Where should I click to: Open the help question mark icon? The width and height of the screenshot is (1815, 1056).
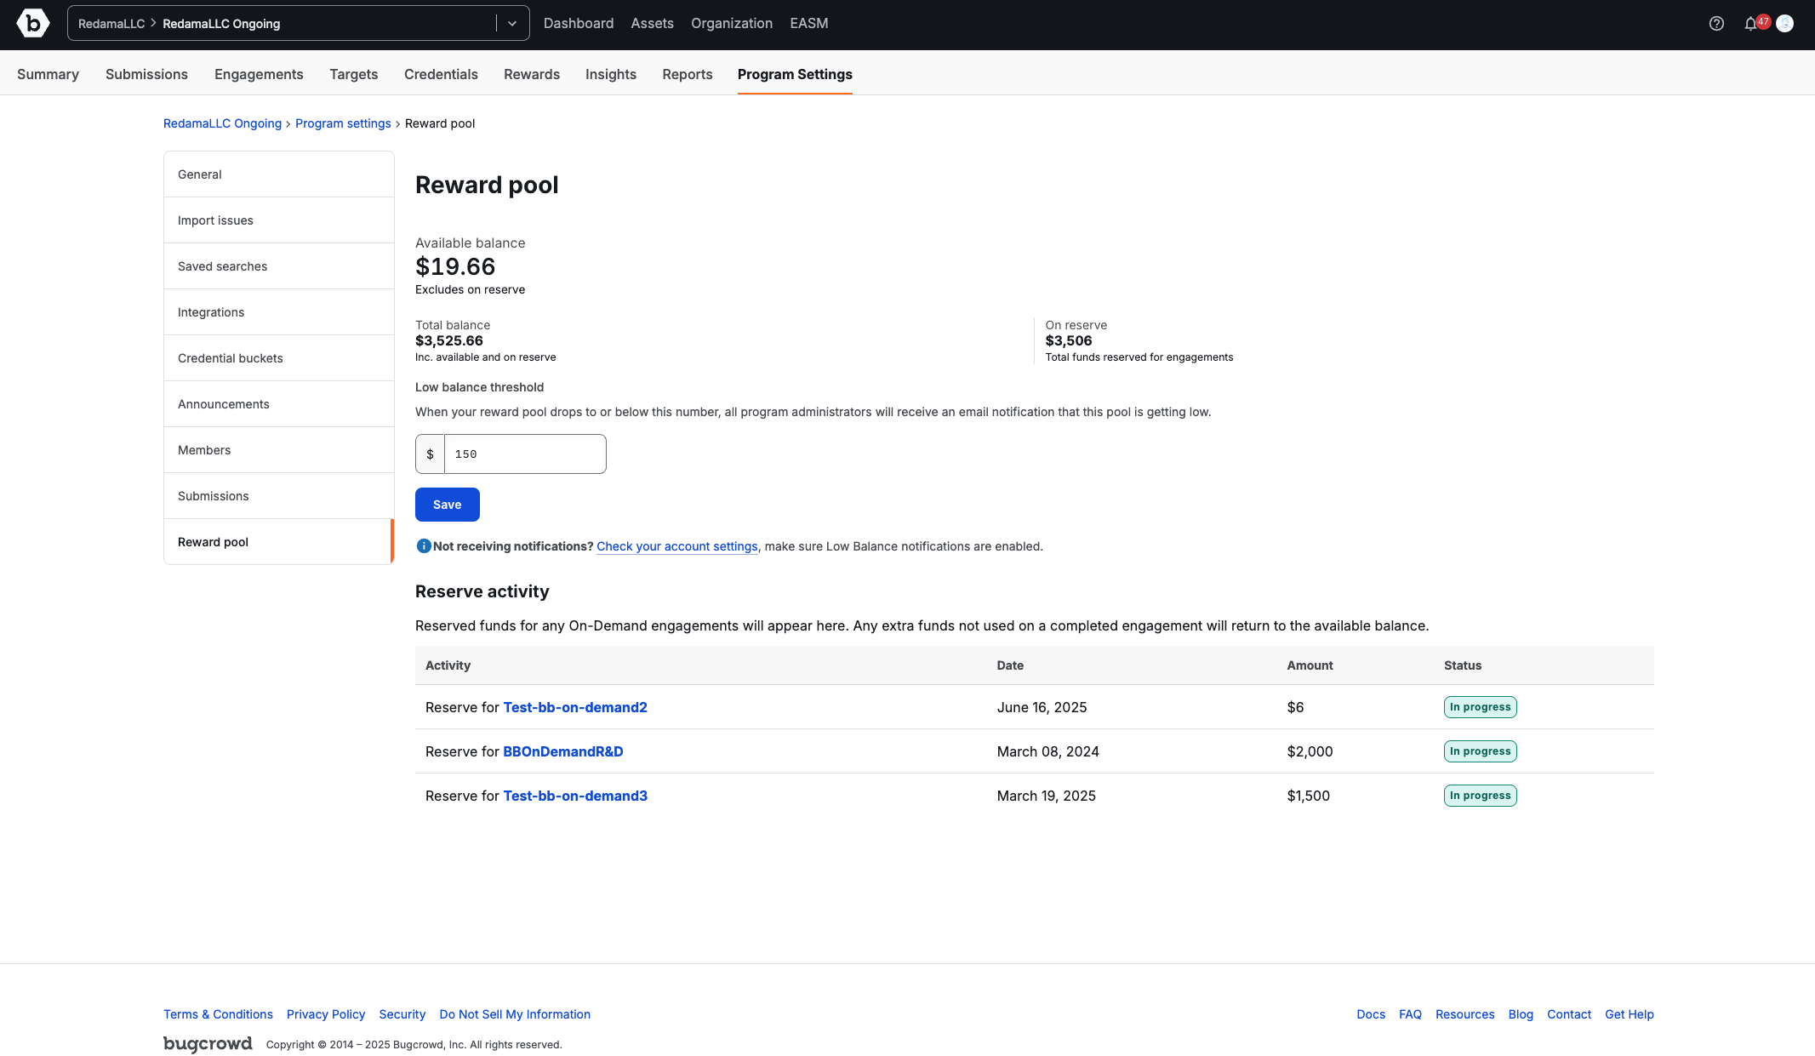tap(1716, 24)
